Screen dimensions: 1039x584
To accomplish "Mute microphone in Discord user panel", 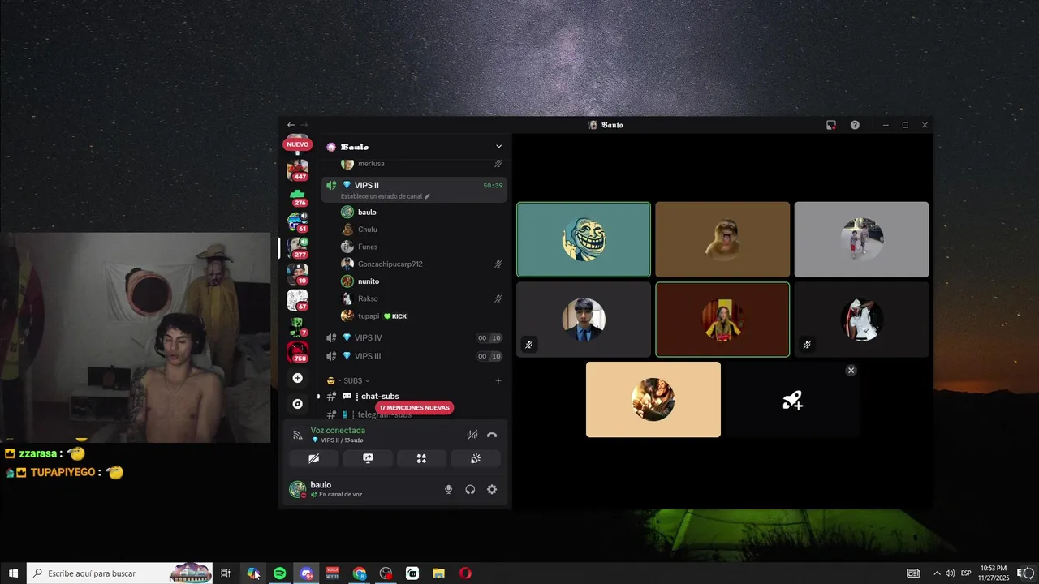I will [448, 489].
